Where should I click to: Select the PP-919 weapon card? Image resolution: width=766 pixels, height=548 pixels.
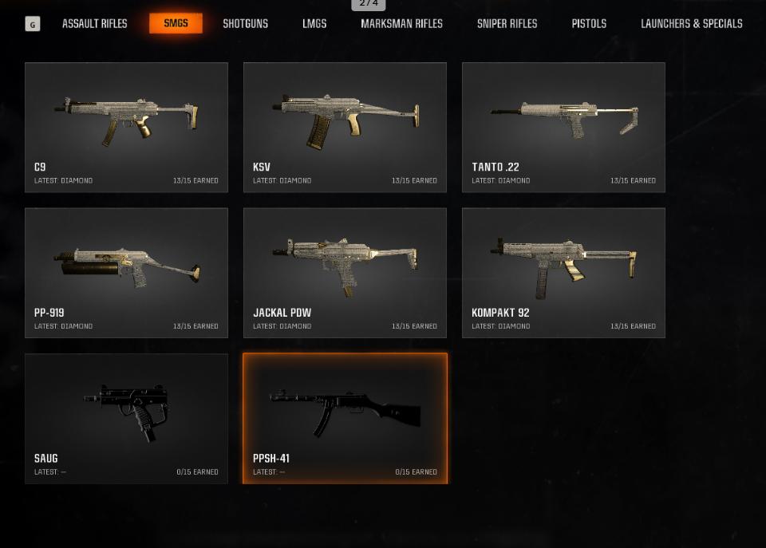coord(127,273)
